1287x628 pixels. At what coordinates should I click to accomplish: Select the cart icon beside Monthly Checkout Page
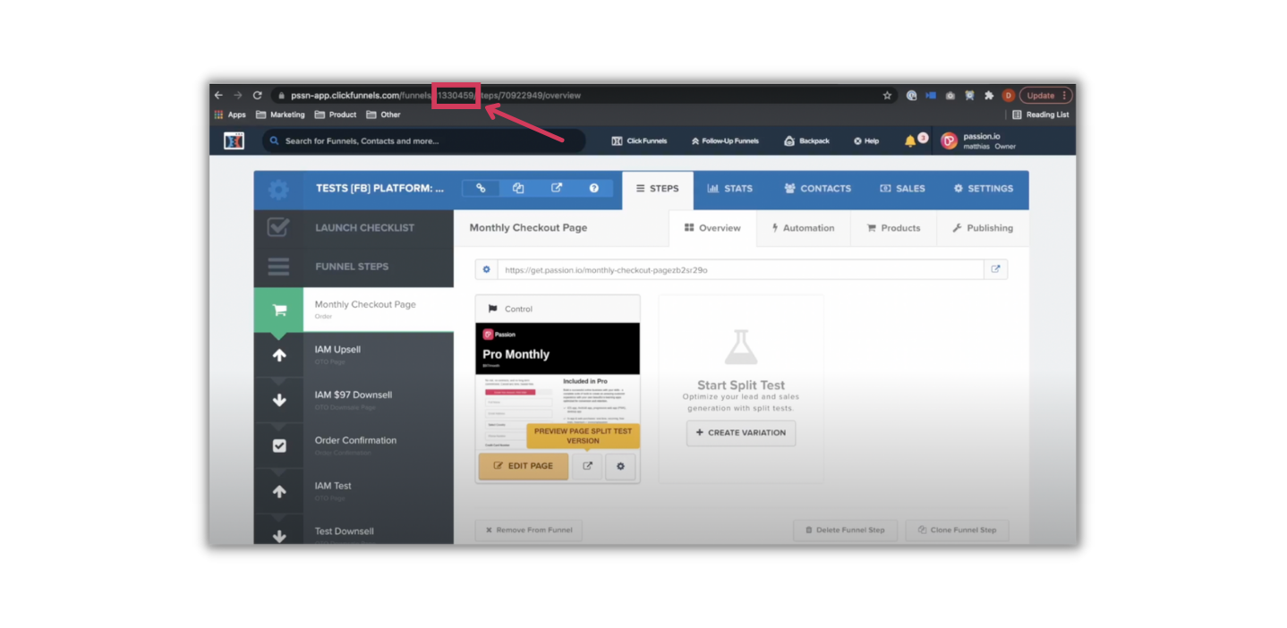tap(278, 309)
